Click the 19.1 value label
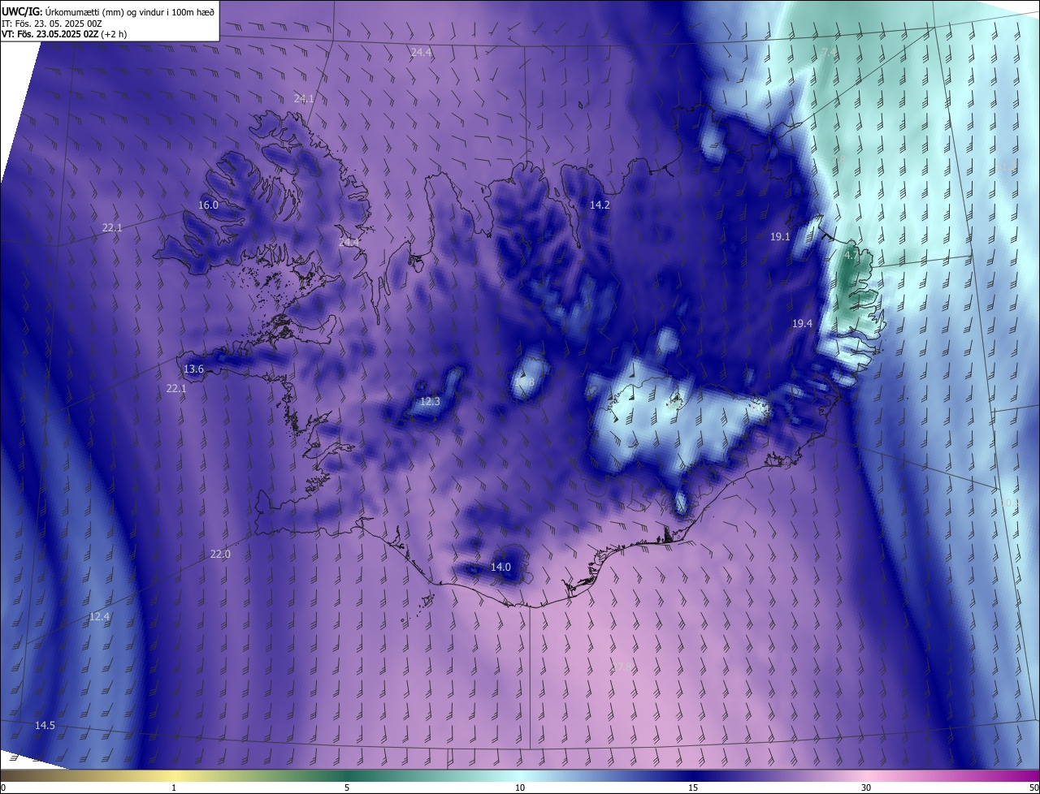This screenshot has height=794, width=1040. (780, 237)
